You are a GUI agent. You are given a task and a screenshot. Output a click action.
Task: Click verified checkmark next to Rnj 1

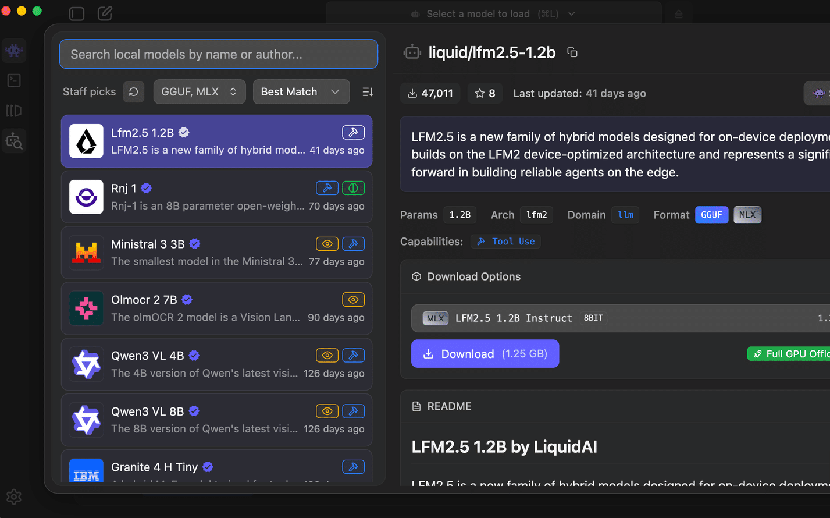(x=147, y=188)
